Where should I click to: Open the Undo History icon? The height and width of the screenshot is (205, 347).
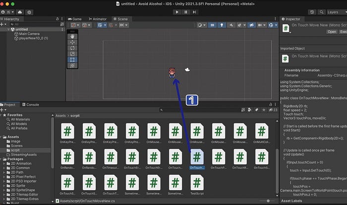pyautogui.click(x=312, y=12)
